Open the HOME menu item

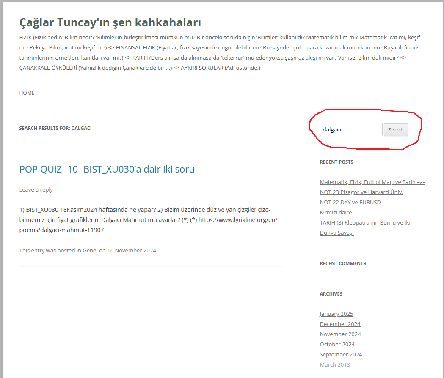(x=27, y=93)
